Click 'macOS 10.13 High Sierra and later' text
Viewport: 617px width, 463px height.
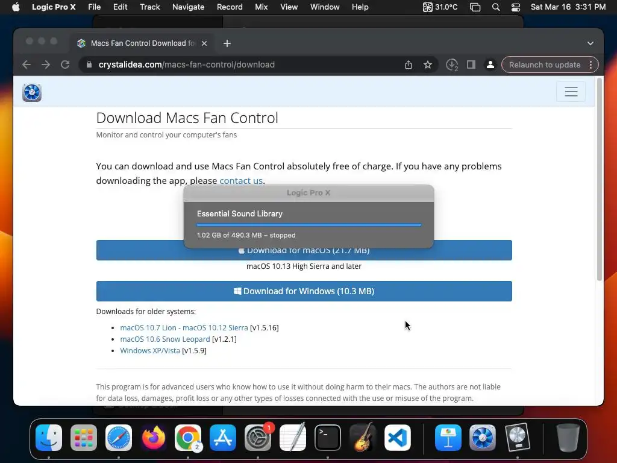(304, 266)
